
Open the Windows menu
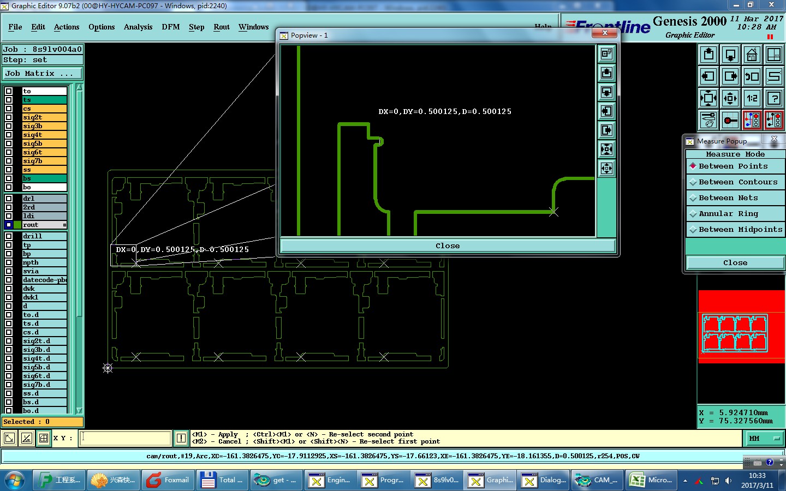[x=254, y=27]
